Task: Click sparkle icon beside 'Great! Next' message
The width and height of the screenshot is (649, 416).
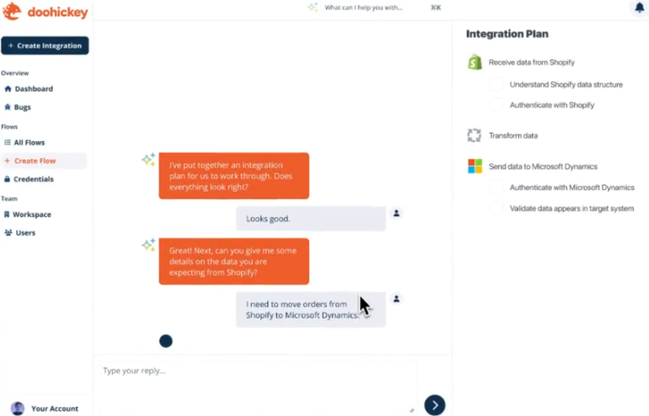Action: (x=149, y=245)
